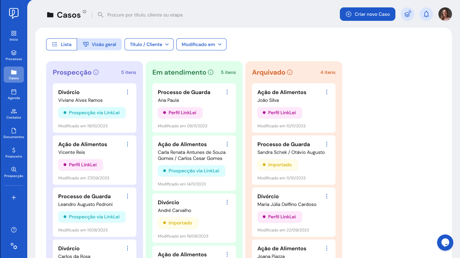Open Processos in the sidebar
The height and width of the screenshot is (258, 460).
(14, 55)
